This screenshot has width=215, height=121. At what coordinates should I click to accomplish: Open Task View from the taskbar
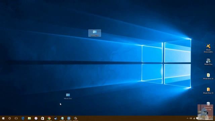(16, 118)
